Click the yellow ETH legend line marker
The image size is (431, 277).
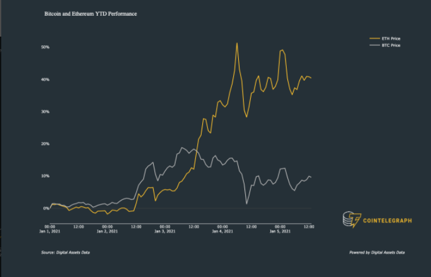point(374,38)
